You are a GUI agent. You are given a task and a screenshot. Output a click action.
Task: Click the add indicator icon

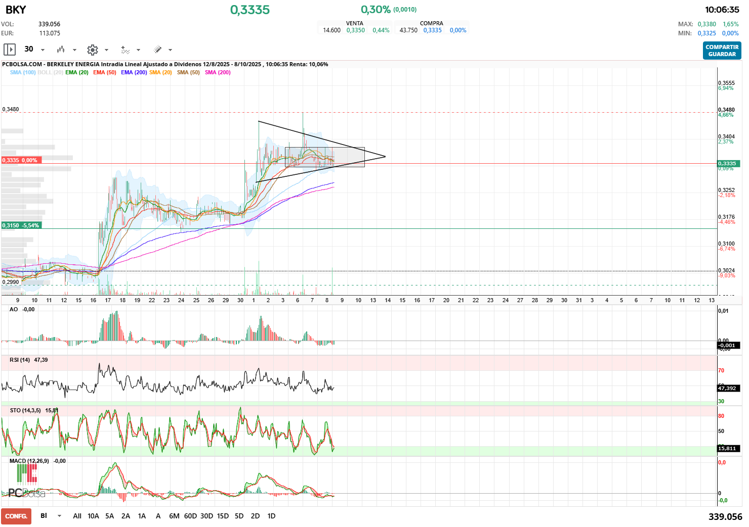tap(125, 50)
